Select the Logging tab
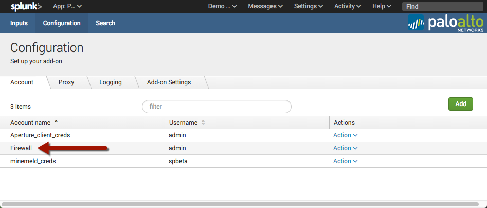The height and width of the screenshot is (208, 487). click(x=111, y=82)
